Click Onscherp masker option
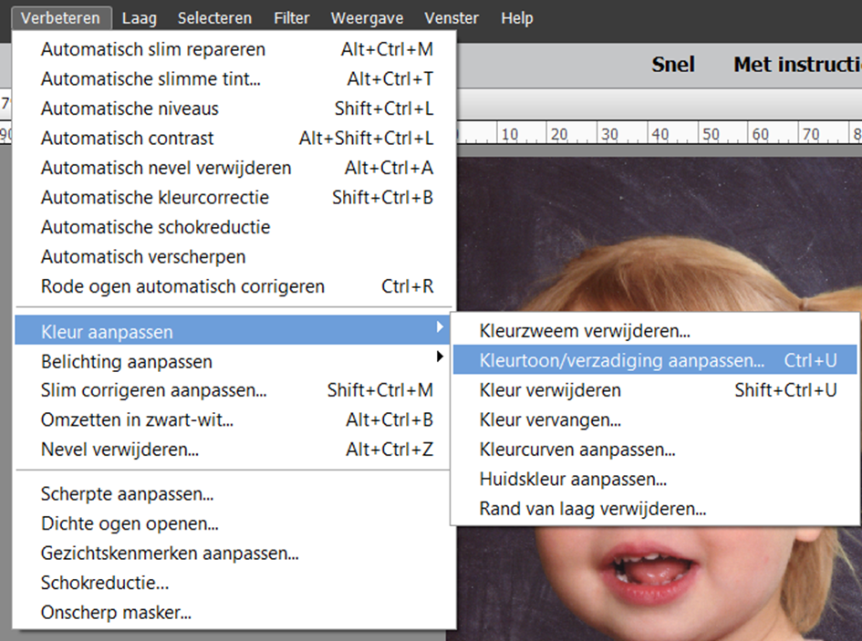The height and width of the screenshot is (641, 862). (x=116, y=613)
